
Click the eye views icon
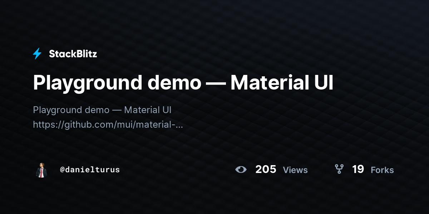[241, 169]
